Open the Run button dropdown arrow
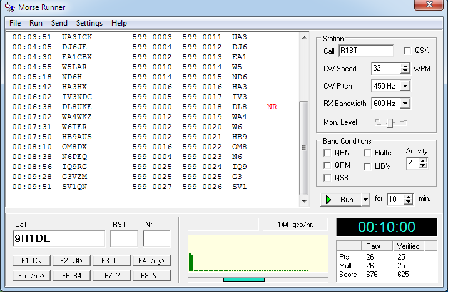Screen dimensions: 458x302 pyautogui.click(x=365, y=200)
